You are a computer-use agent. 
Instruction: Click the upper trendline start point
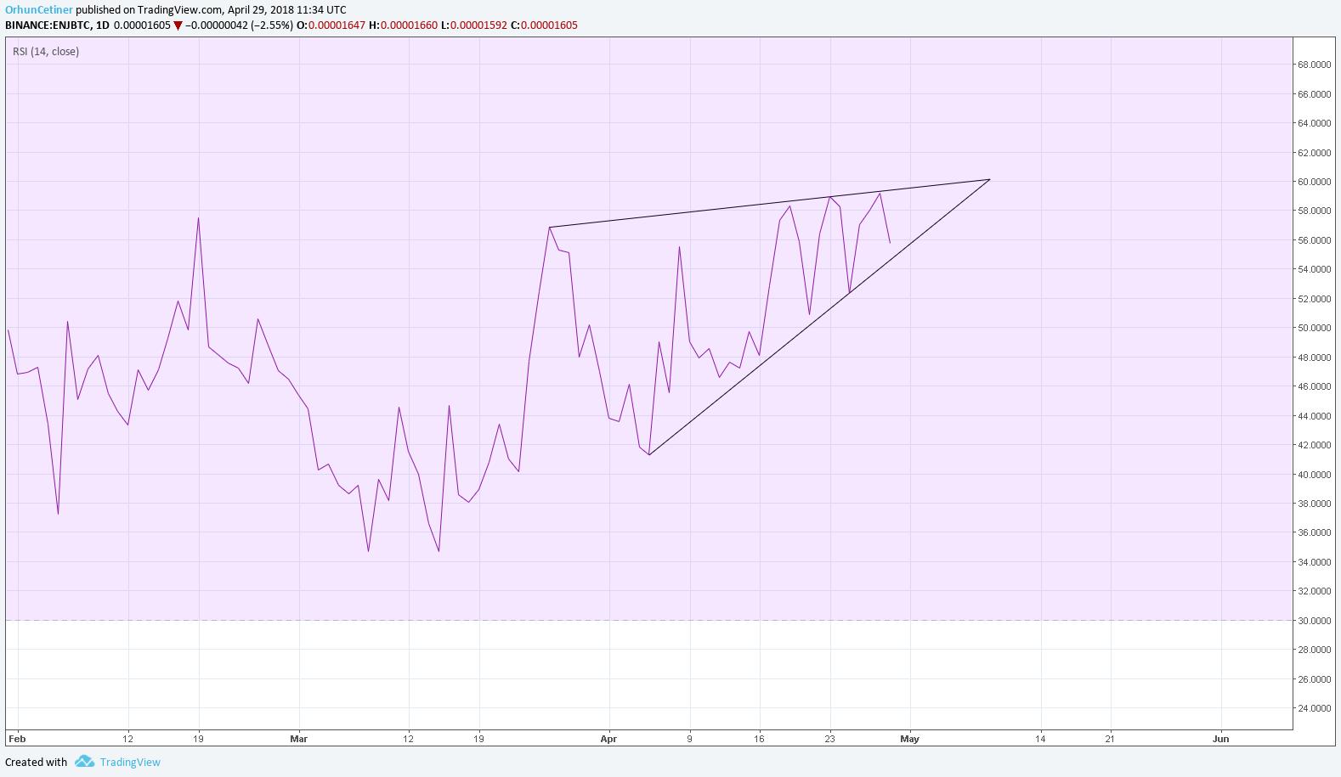click(550, 227)
